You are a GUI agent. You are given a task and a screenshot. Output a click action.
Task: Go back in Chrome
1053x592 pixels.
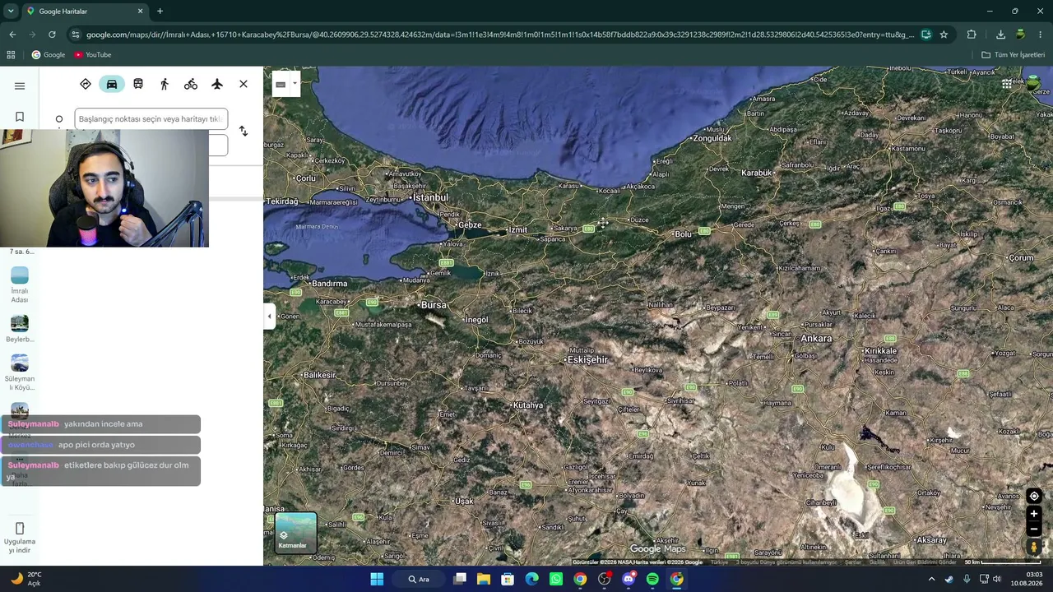tap(12, 35)
